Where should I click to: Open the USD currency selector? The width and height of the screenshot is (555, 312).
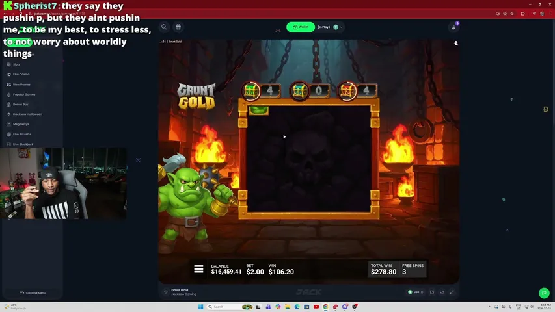[416, 292]
